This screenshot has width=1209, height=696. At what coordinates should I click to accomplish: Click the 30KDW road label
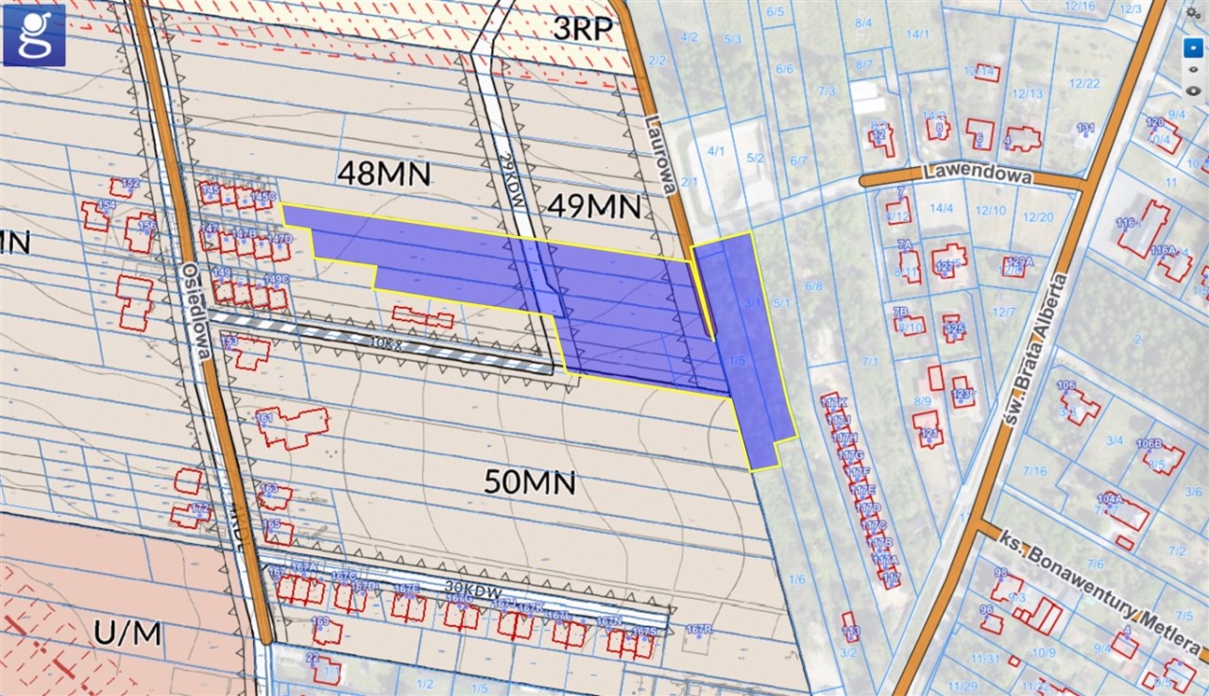[471, 587]
